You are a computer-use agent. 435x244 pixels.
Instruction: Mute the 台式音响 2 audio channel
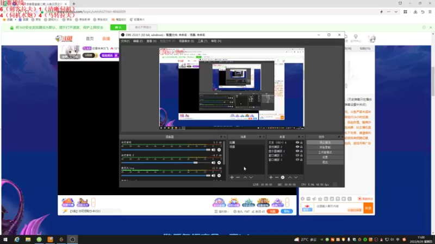tap(213, 163)
